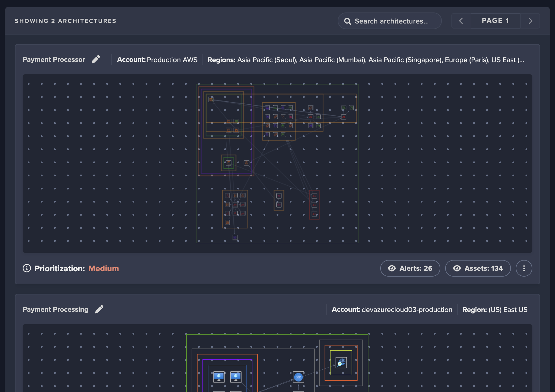Click the DNS icon in Payment Processing diagram
The image size is (555, 392).
(298, 377)
